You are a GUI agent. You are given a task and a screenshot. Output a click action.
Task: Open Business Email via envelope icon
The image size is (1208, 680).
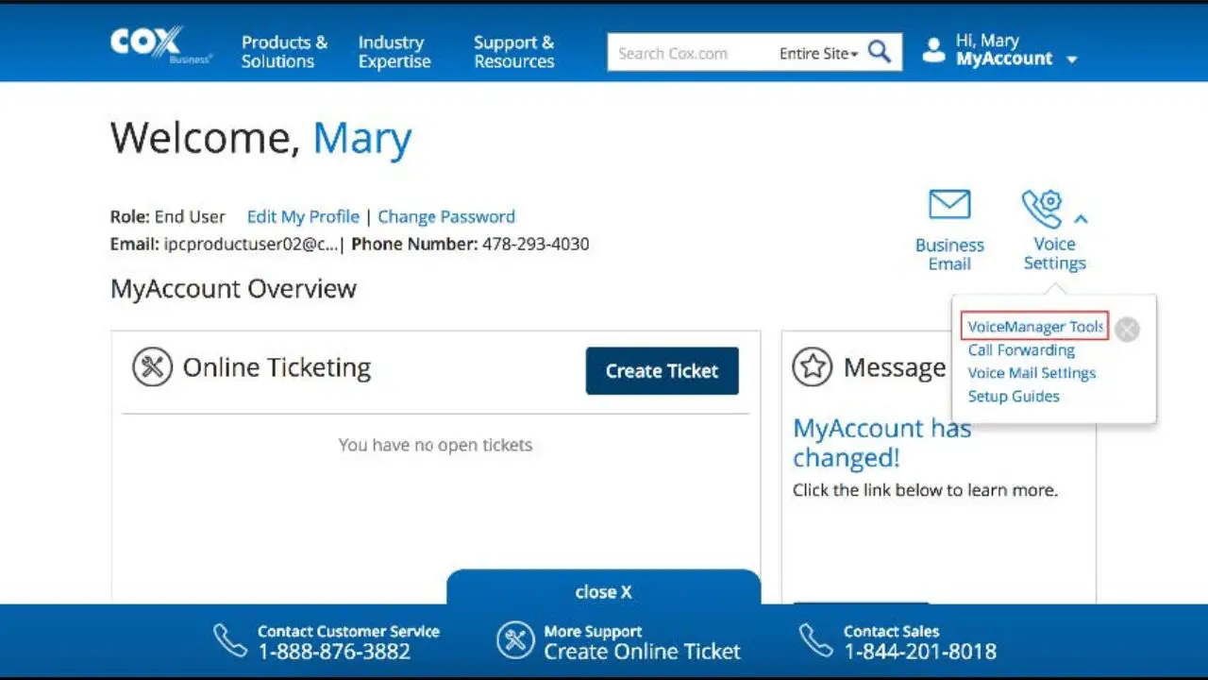tap(949, 204)
